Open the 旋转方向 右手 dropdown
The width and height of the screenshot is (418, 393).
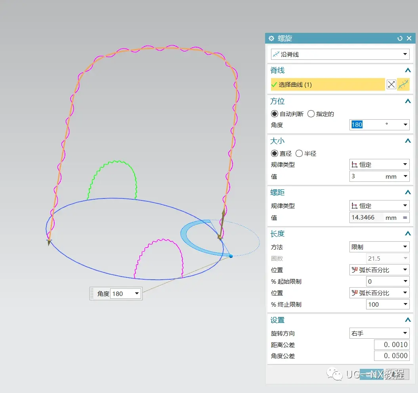coord(379,333)
